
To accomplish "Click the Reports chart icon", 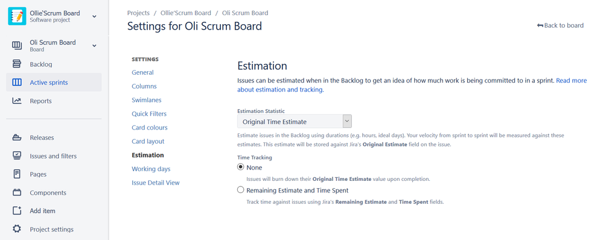I will click(17, 101).
